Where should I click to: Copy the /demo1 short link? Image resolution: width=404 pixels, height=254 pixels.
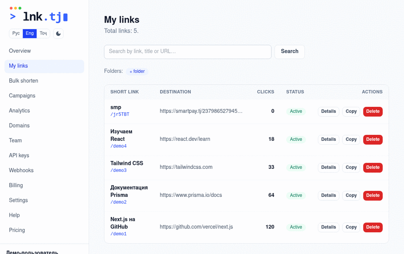[351, 227]
